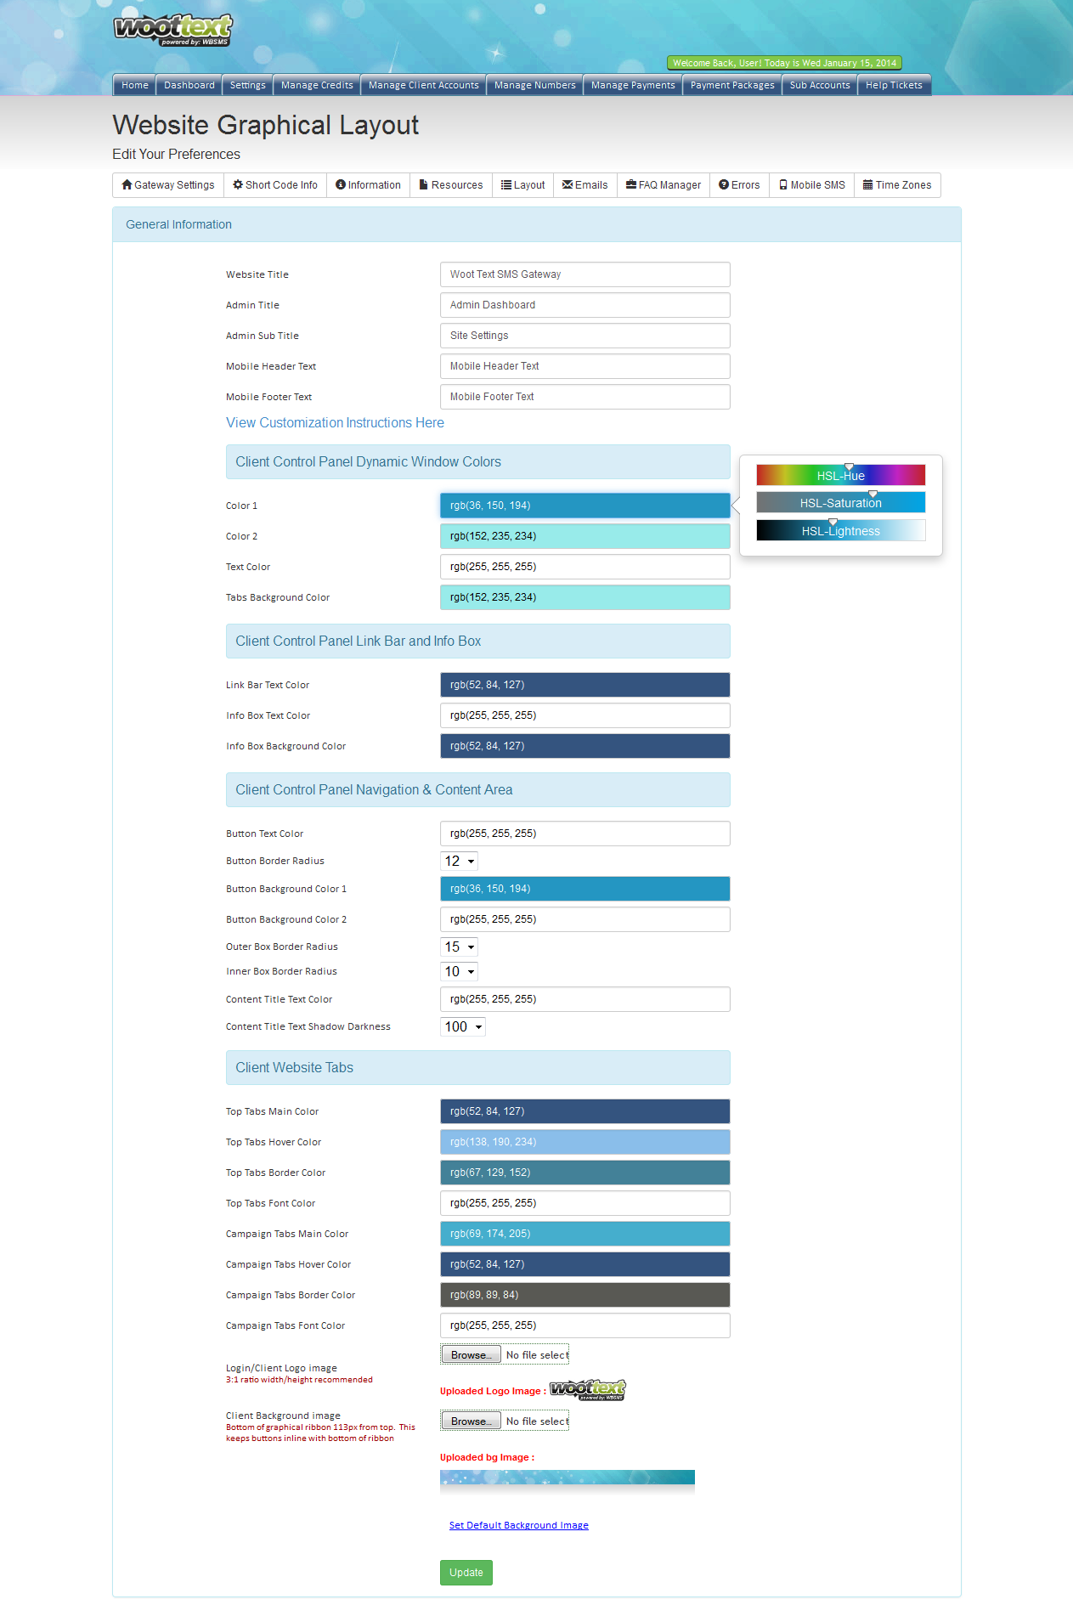The image size is (1073, 1622).
Task: Click the calendar icon beside Time Zones
Action: coord(868,184)
